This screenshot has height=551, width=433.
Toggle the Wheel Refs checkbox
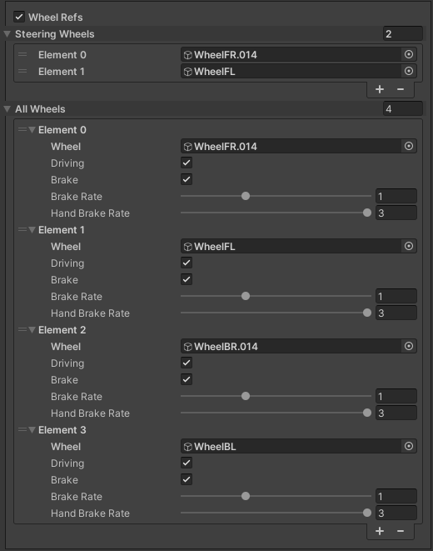tap(19, 17)
